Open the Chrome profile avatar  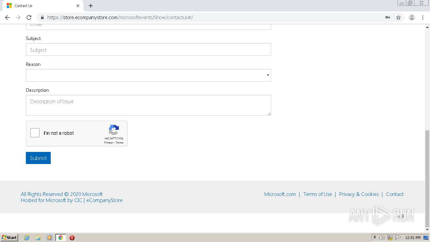point(412,17)
